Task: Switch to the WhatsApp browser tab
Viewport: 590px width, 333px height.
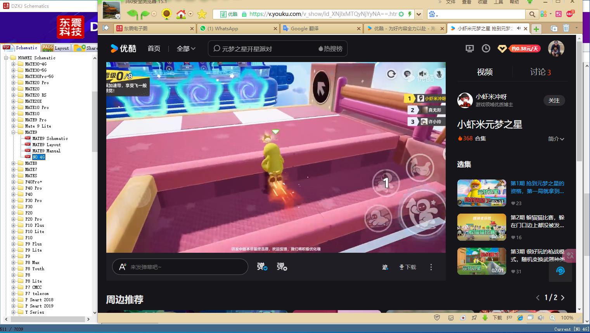Action: point(238,28)
